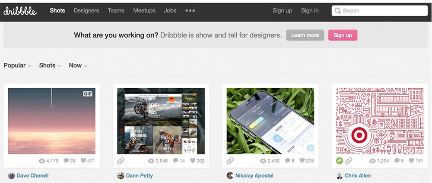
Task: Expand the Popular sort dropdown
Action: 17,65
